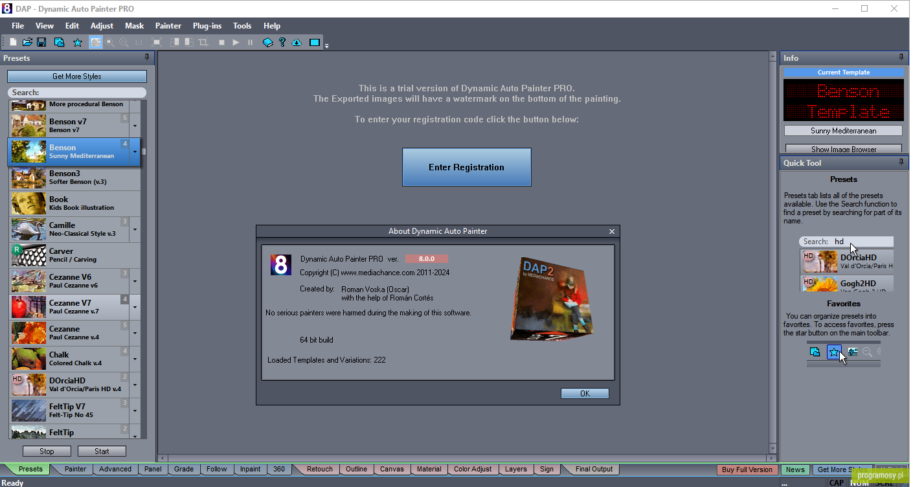Screen dimensions: 913x487
Task: Click the question mark help icon
Action: tap(282, 42)
